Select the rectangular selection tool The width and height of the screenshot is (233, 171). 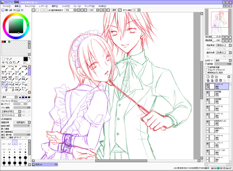click(x=3, y=59)
